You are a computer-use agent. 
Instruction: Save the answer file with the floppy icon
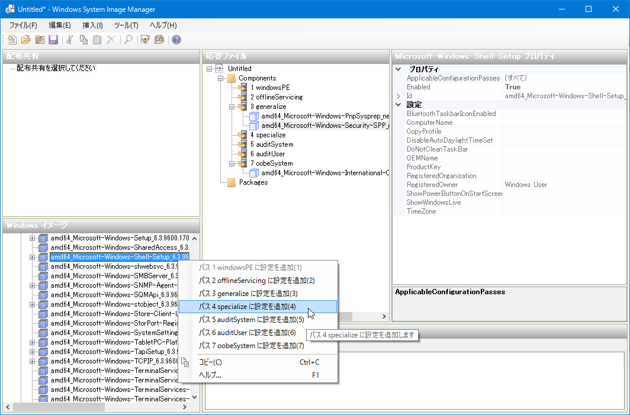[53, 40]
